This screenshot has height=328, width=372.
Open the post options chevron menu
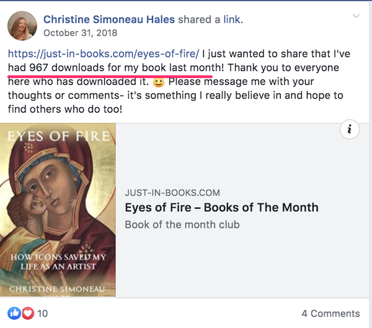click(x=355, y=16)
